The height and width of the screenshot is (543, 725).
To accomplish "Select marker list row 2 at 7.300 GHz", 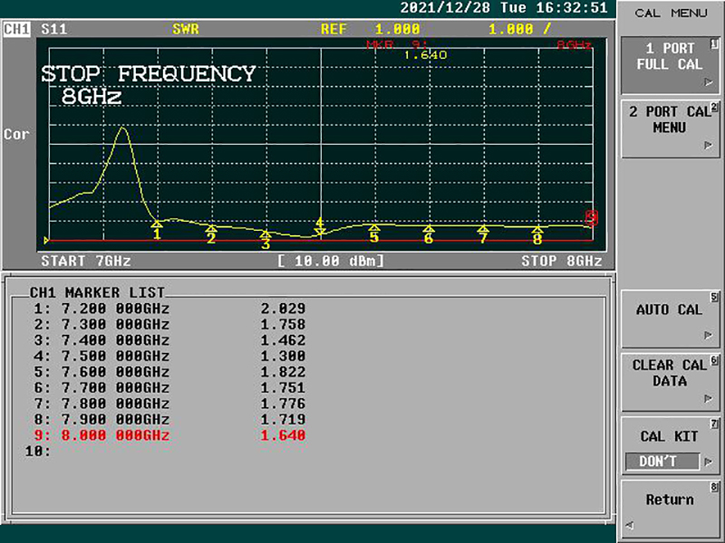I will click(x=169, y=324).
